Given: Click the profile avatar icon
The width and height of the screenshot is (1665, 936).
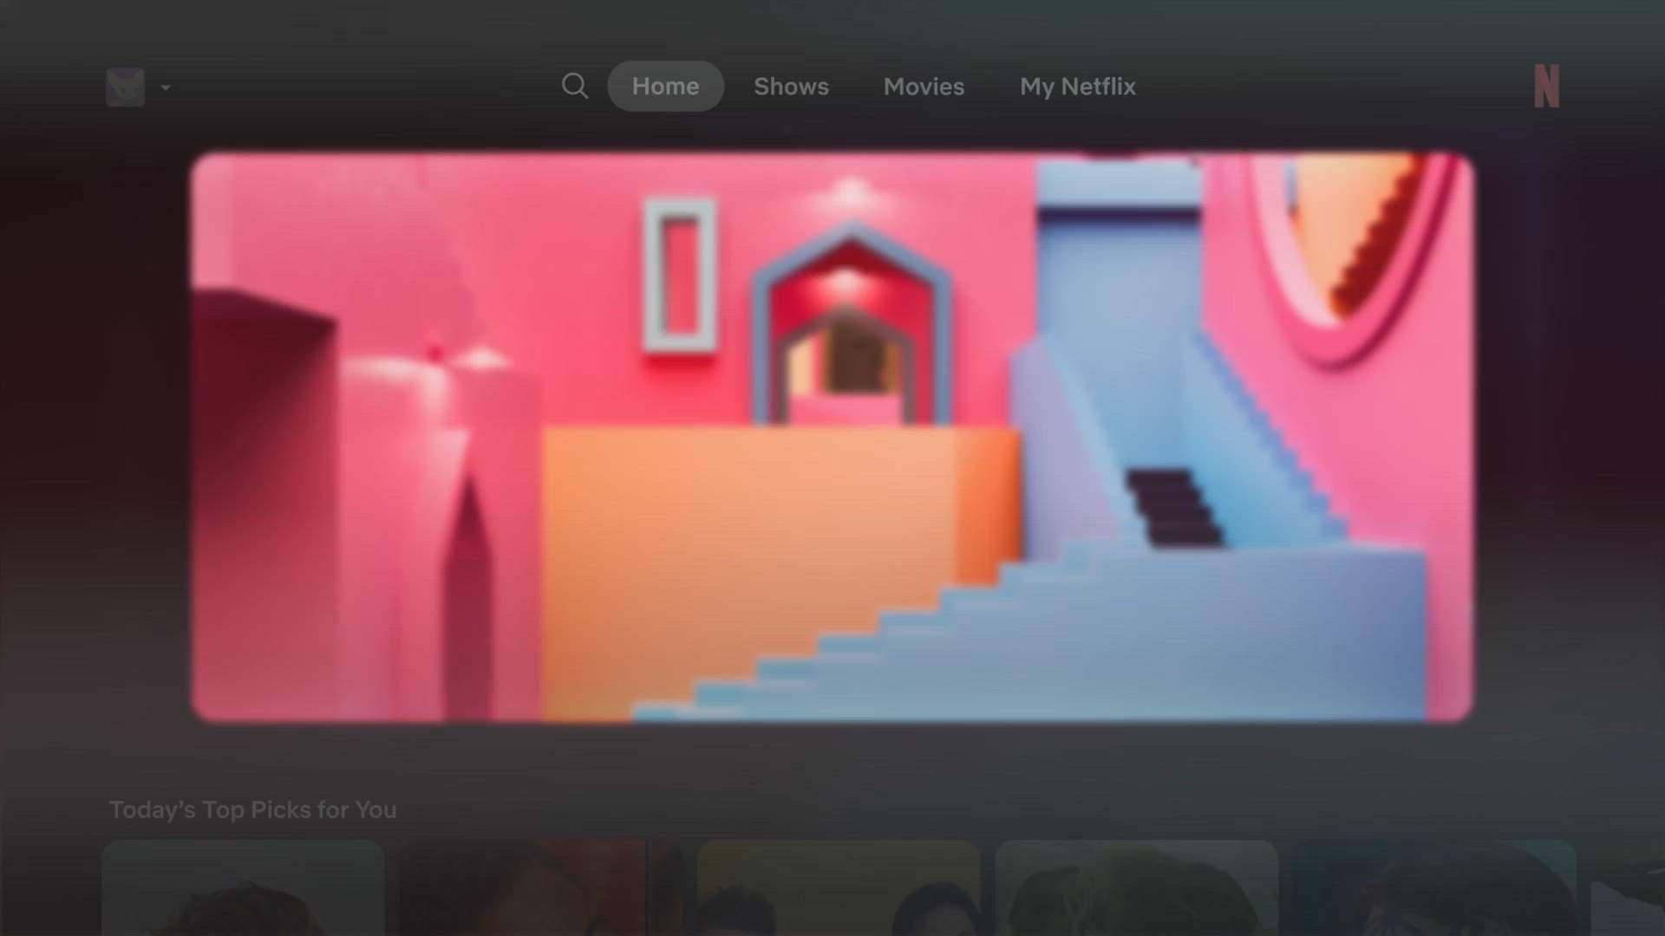Looking at the screenshot, I should pyautogui.click(x=125, y=88).
